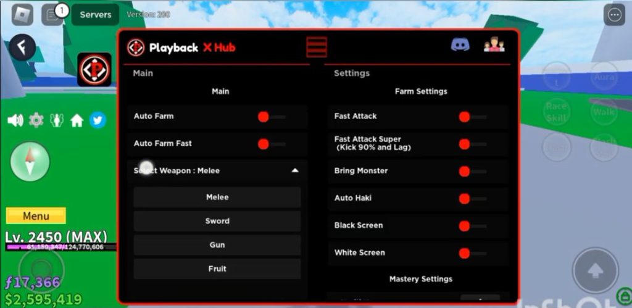Collapse the Select Weapon dropdown arrow
This screenshot has width=632, height=308.
click(295, 170)
